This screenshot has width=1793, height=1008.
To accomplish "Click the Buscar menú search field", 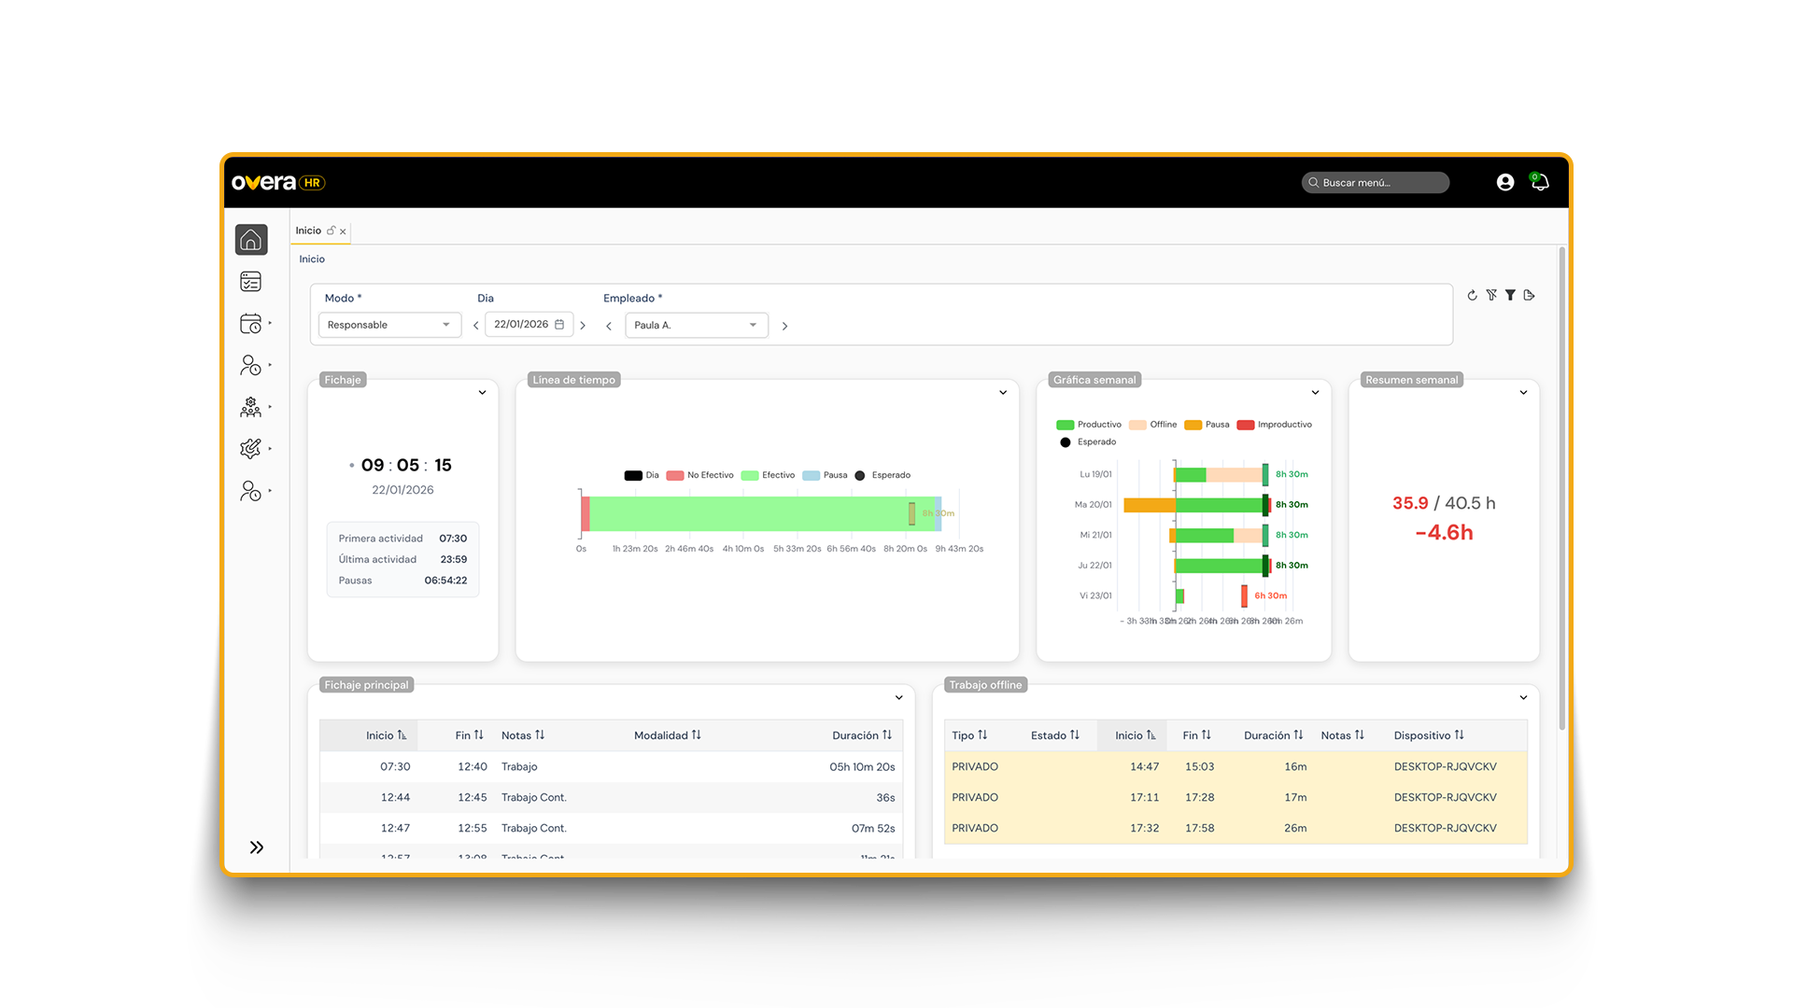I will coord(1376,183).
